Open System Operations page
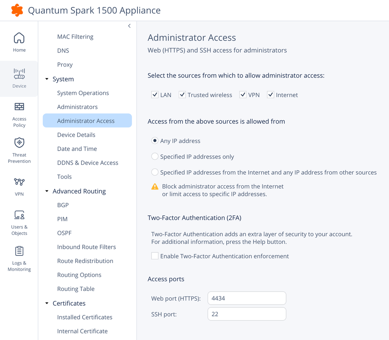The height and width of the screenshot is (340, 389). pos(83,93)
